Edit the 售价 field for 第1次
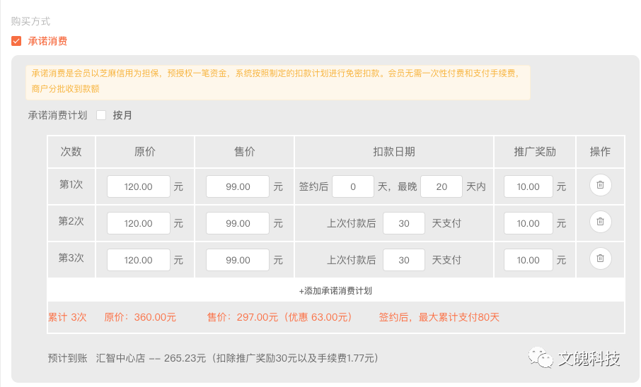 click(x=238, y=186)
